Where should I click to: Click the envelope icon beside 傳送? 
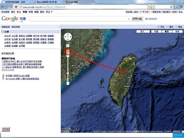[x=167, y=27]
